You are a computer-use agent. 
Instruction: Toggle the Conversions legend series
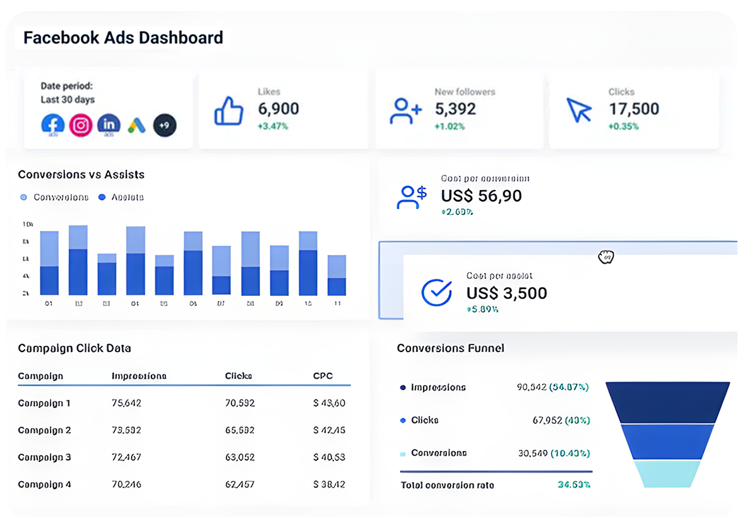pyautogui.click(x=55, y=197)
